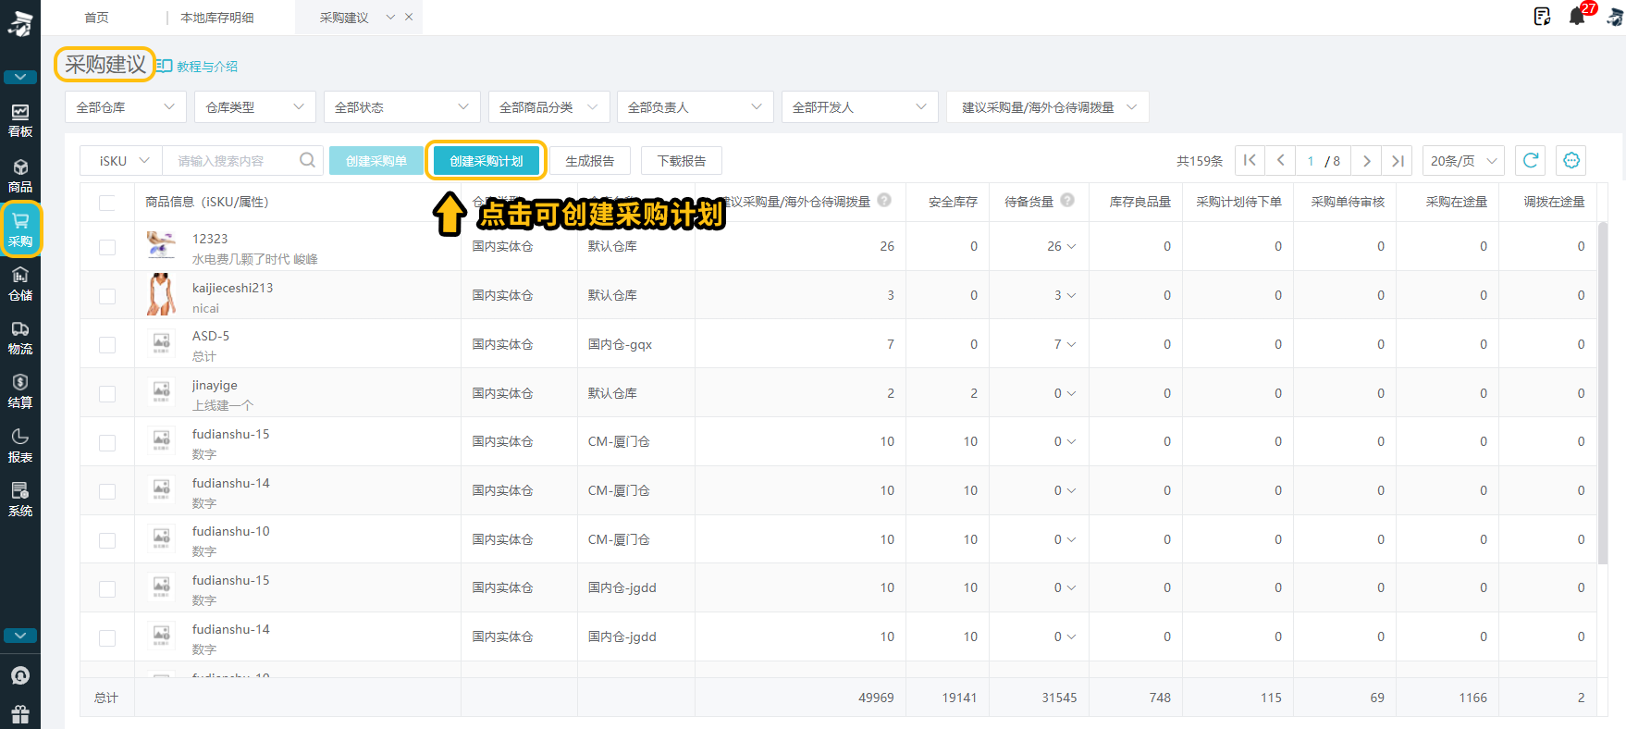Open the 看板 dashboard sidebar icon

click(20, 120)
